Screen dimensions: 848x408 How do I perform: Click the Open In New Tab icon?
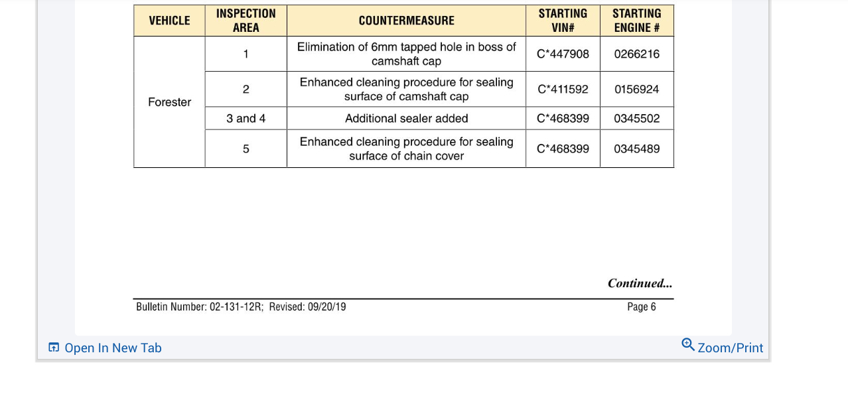54,348
